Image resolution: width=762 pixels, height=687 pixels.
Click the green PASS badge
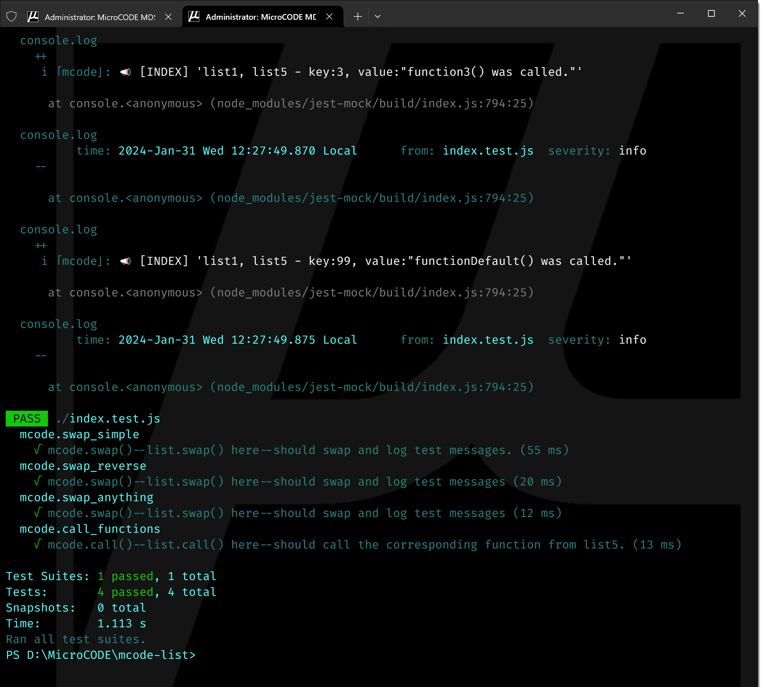[x=27, y=418]
